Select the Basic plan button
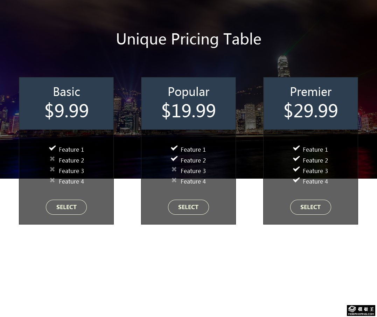The height and width of the screenshot is (317, 377). pos(67,207)
